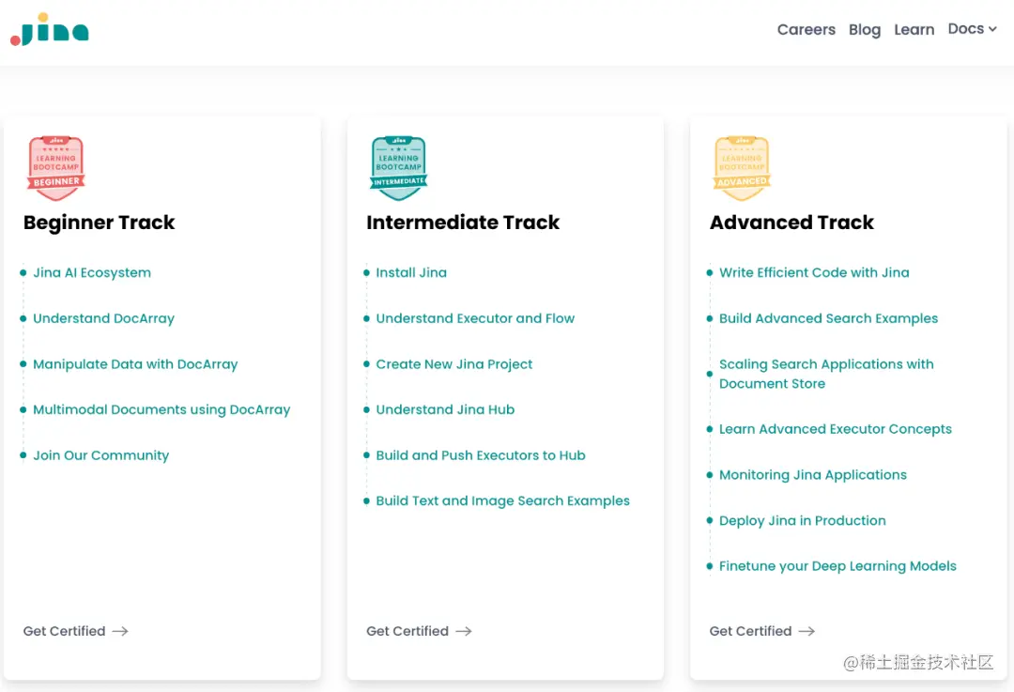Open Monitoring Jina Applications lesson
Image resolution: width=1014 pixels, height=692 pixels.
tap(813, 475)
